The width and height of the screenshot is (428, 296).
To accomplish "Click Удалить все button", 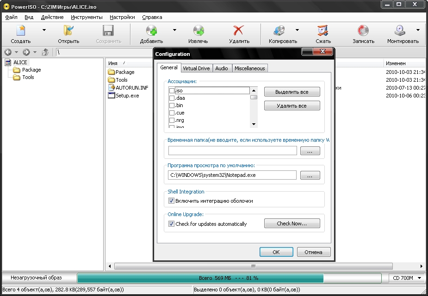I will pos(292,106).
